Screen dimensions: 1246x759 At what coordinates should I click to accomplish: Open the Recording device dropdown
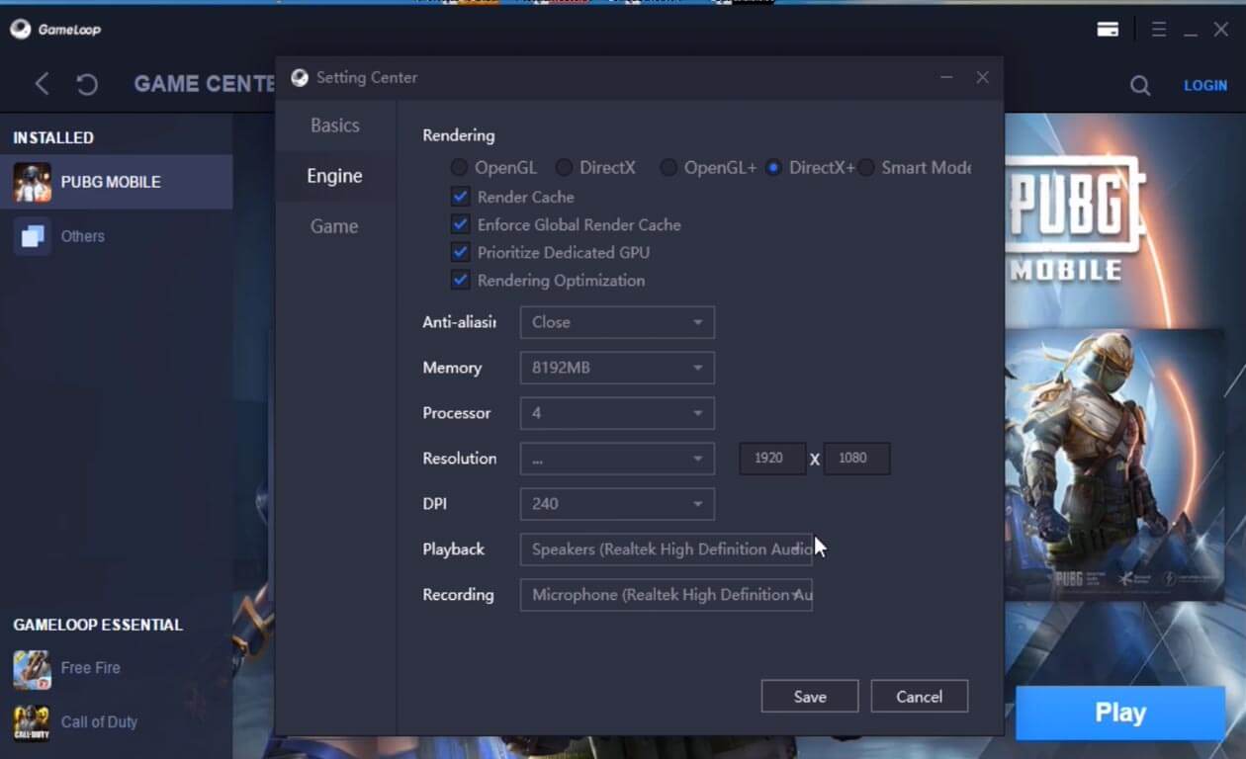pos(667,595)
